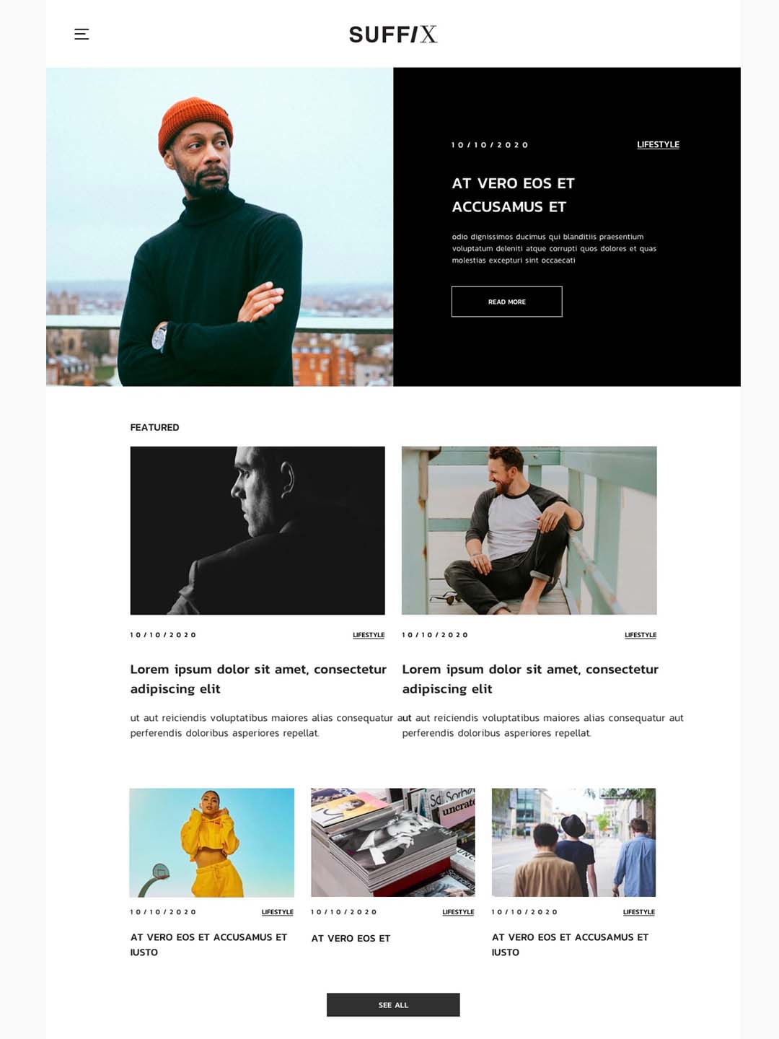This screenshot has width=779, height=1039.
Task: Open first Lorem ipsum dolor featured title
Action: tap(258, 679)
